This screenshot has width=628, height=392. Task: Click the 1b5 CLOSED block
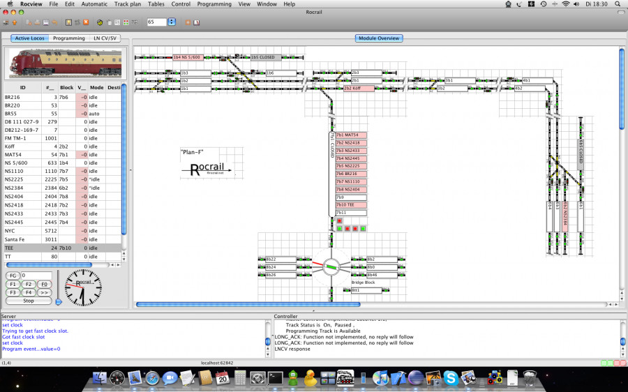266,57
